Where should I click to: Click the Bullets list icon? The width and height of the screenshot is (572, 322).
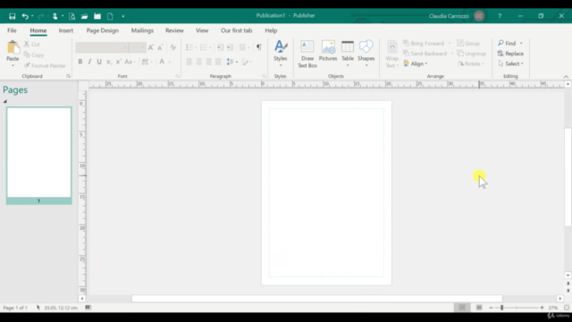[x=189, y=47]
